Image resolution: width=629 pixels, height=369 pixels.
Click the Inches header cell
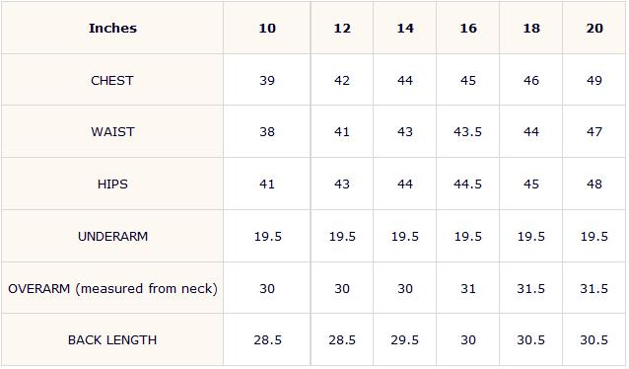(112, 28)
